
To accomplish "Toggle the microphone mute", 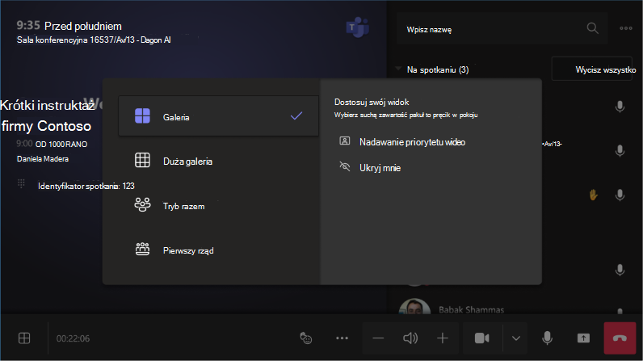I will click(x=547, y=338).
